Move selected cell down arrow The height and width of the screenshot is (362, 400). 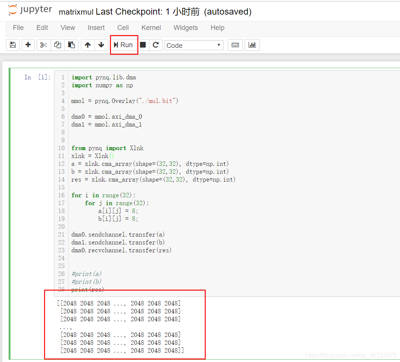tap(101, 45)
